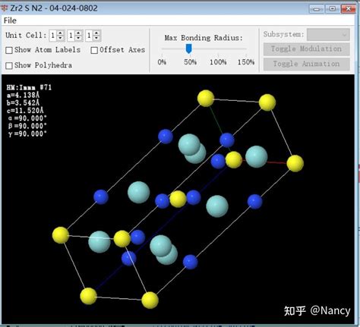Click the application icon in title bar
This screenshot has width=360, height=327.
point(5,8)
